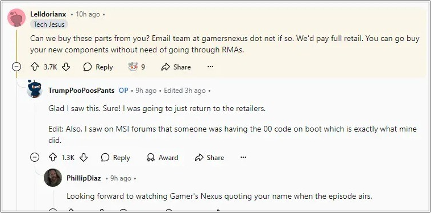Open more options on Lelldorianx's comment
The image size is (431, 213).
210,67
